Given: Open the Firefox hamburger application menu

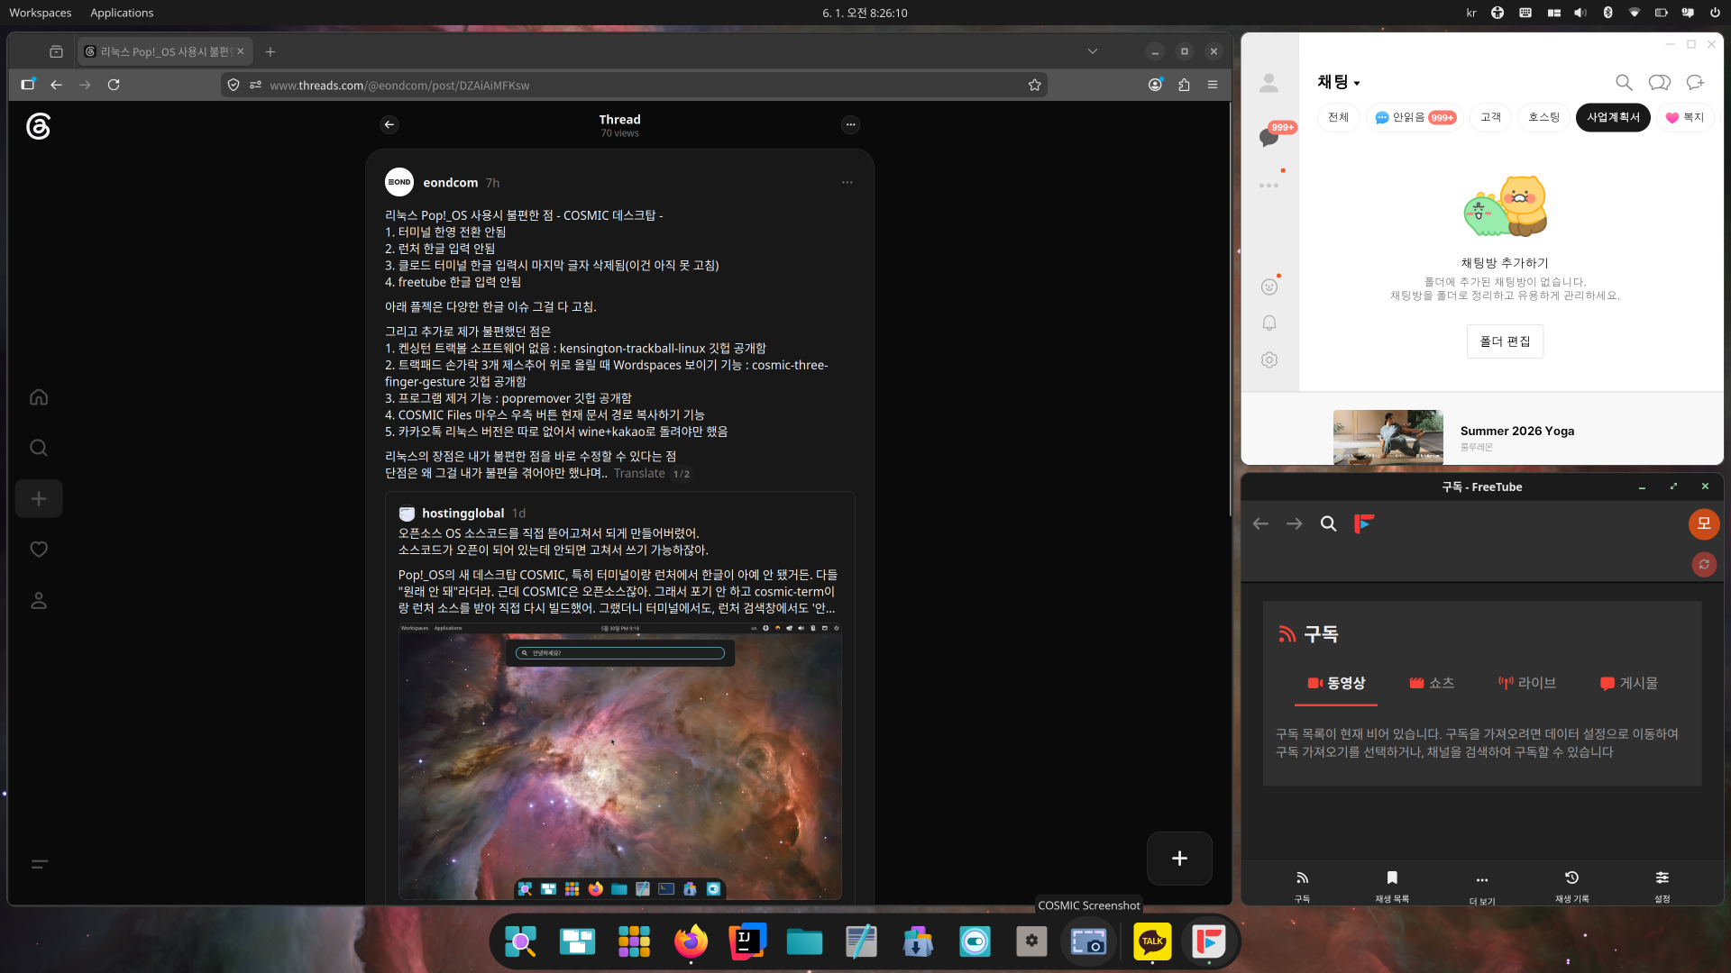Looking at the screenshot, I should coord(1213,85).
